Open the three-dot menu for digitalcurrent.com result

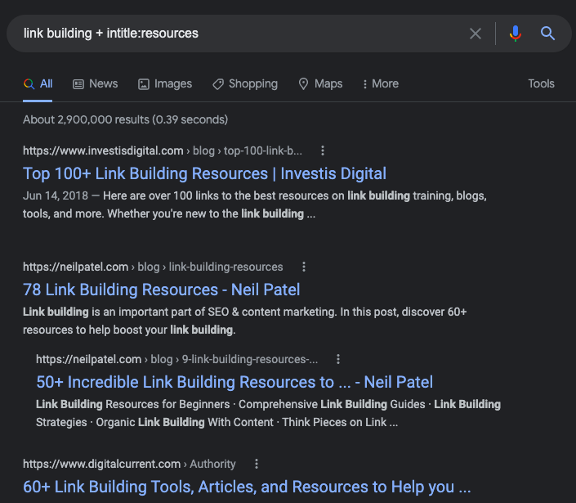257,464
